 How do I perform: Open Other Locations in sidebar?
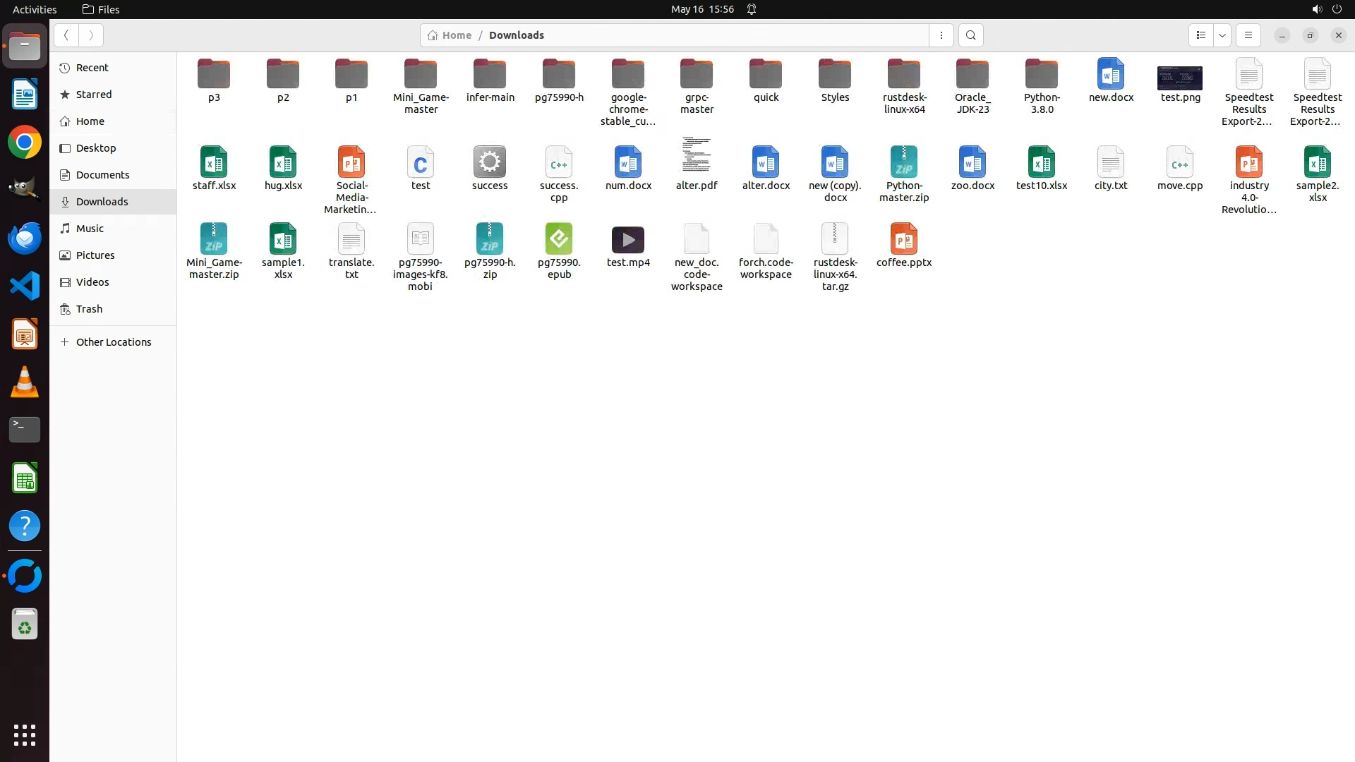[113, 342]
